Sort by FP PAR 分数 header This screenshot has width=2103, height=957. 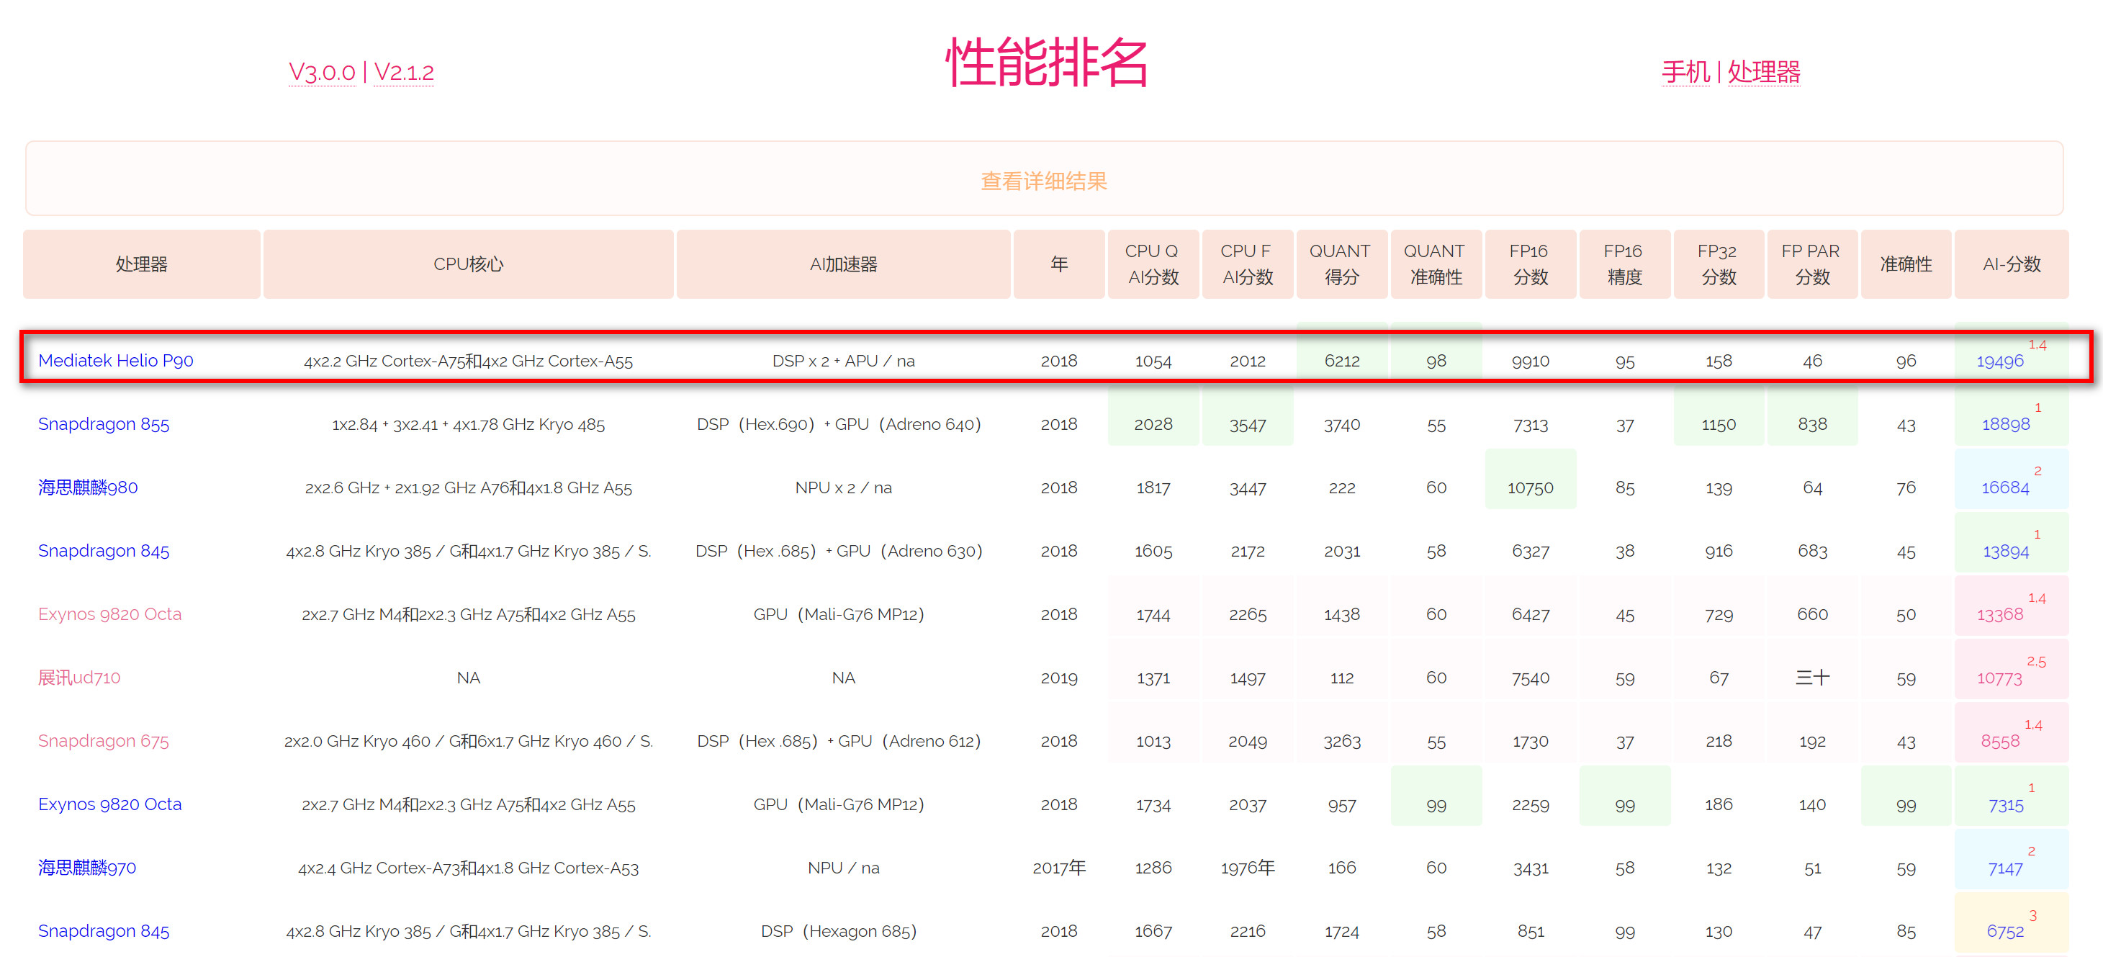click(1812, 264)
